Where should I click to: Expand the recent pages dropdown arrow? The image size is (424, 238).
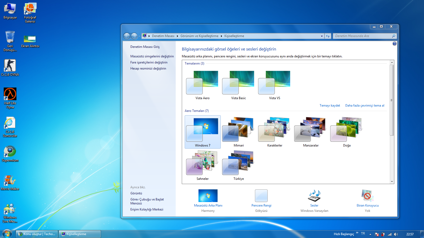[x=140, y=36]
